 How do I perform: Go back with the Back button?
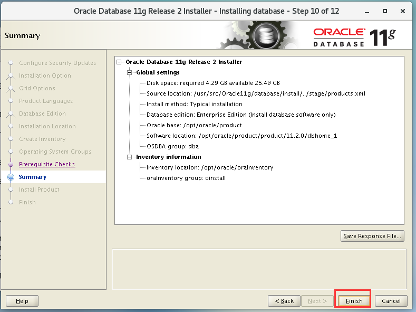click(284, 301)
